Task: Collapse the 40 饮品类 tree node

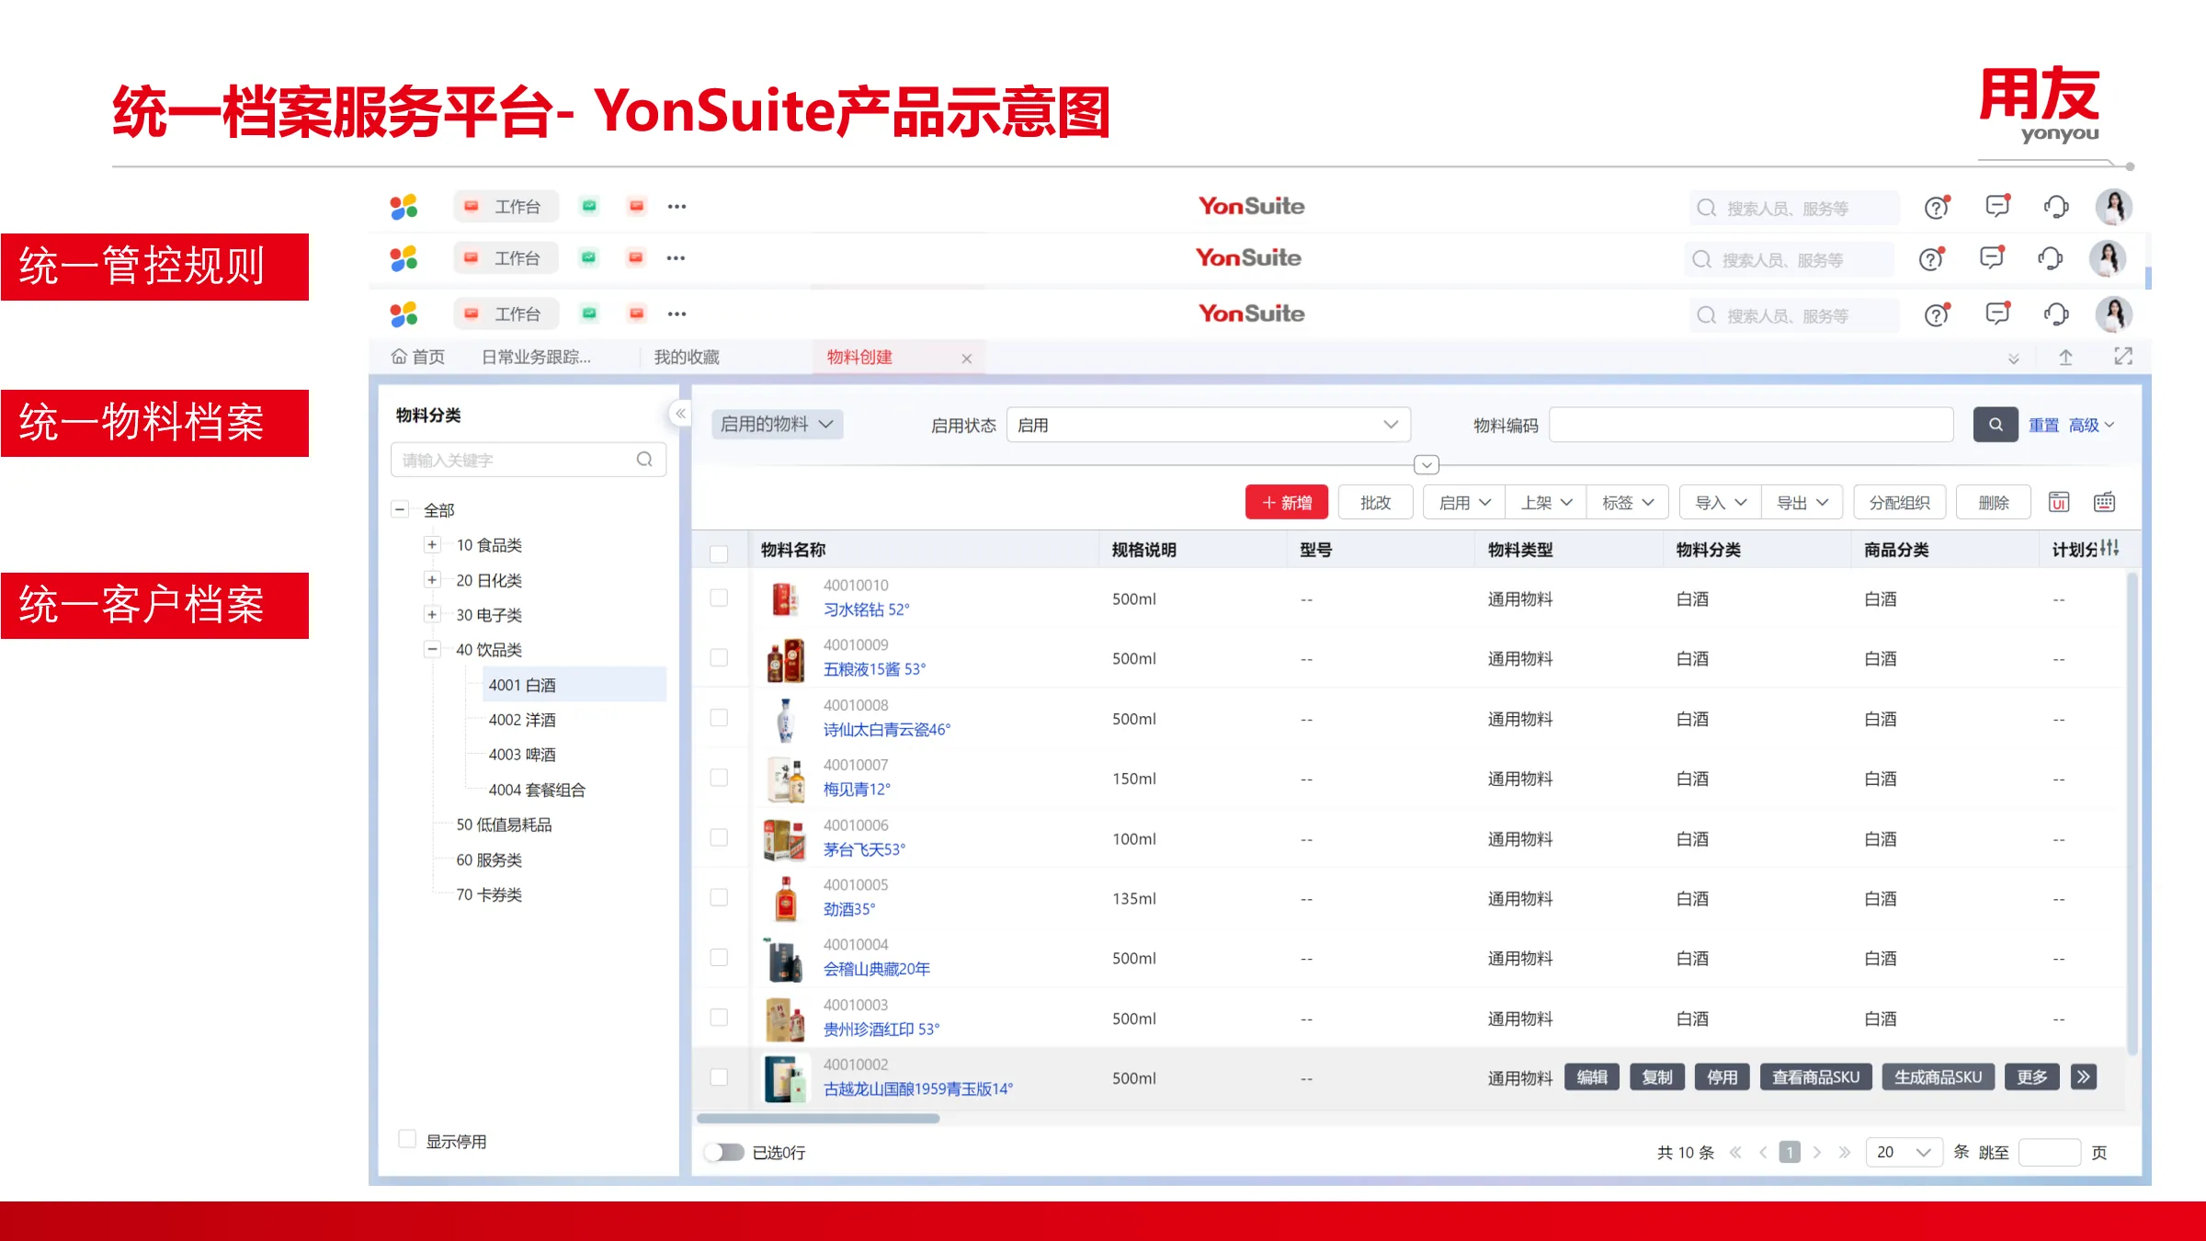Action: point(432,649)
